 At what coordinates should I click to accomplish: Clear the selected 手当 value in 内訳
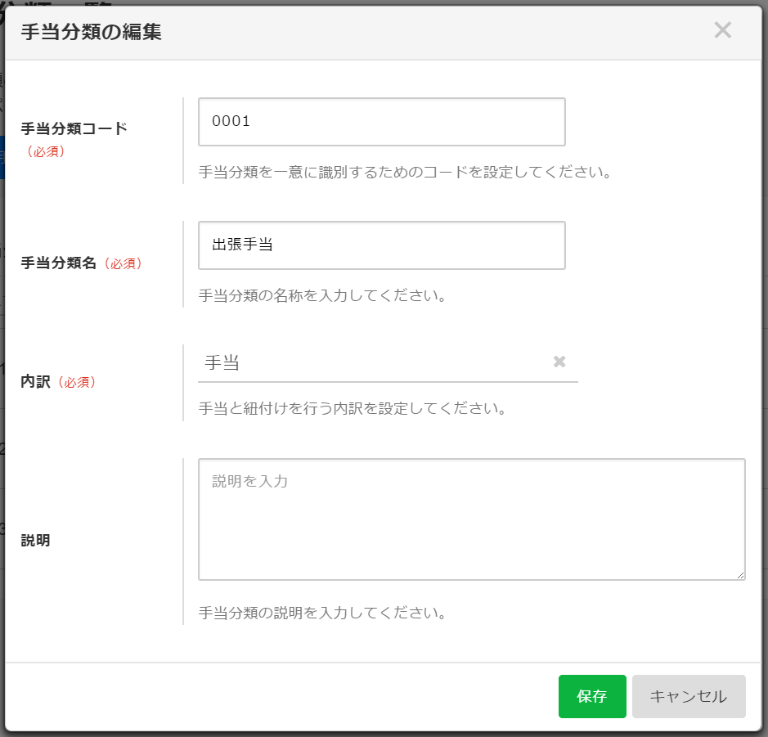tap(559, 362)
